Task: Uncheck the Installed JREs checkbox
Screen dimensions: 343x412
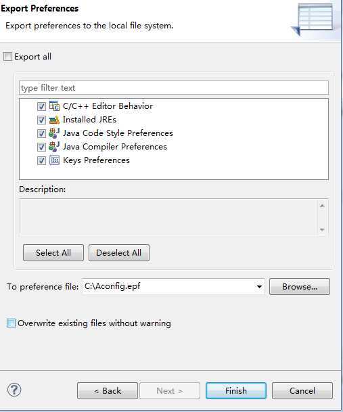Action: click(41, 120)
